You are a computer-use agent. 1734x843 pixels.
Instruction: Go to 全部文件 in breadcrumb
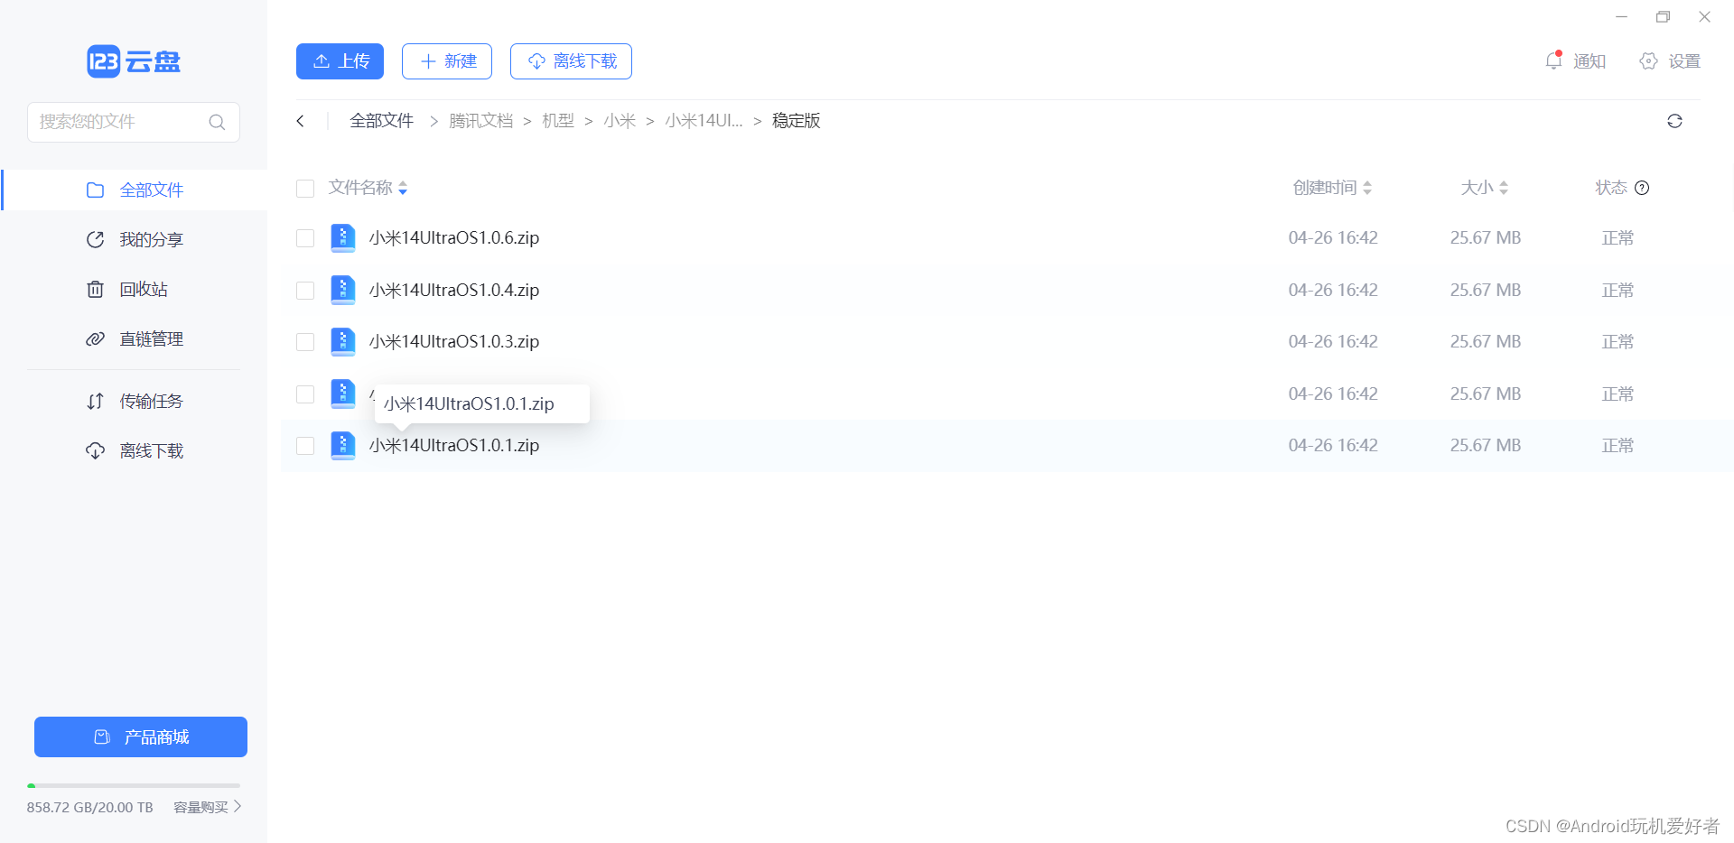point(382,121)
